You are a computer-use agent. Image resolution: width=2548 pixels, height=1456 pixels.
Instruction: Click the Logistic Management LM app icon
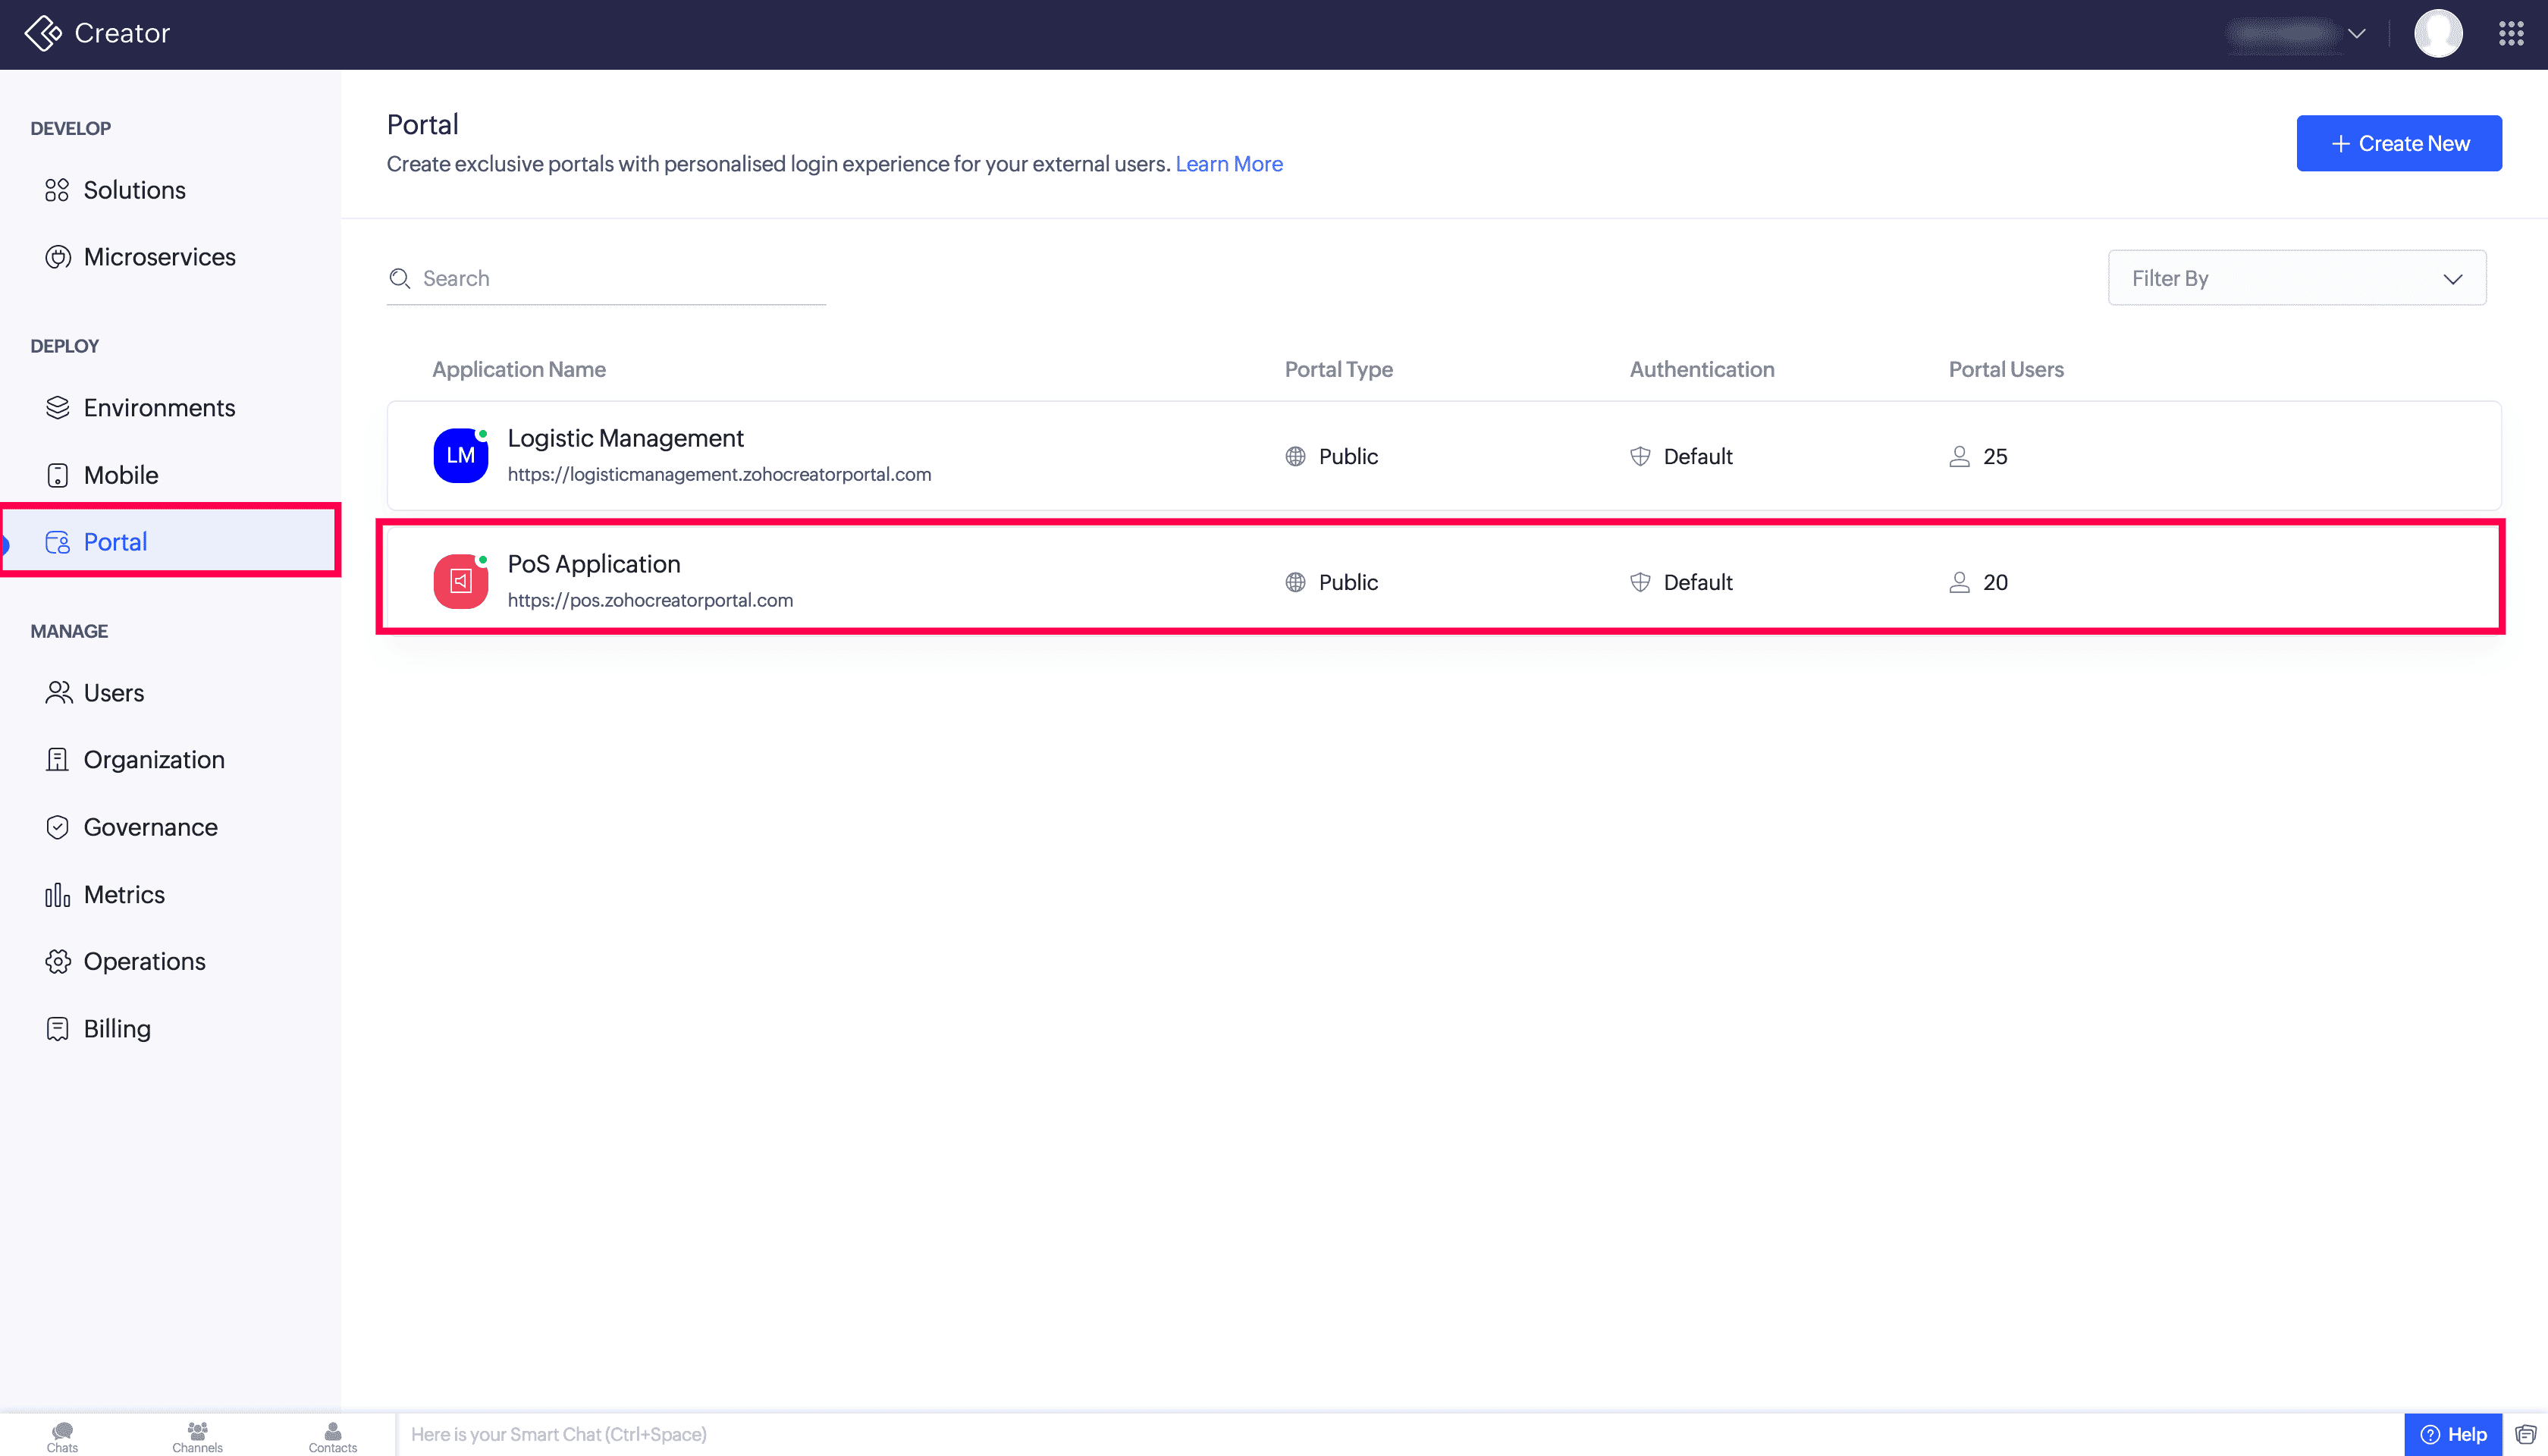(460, 456)
